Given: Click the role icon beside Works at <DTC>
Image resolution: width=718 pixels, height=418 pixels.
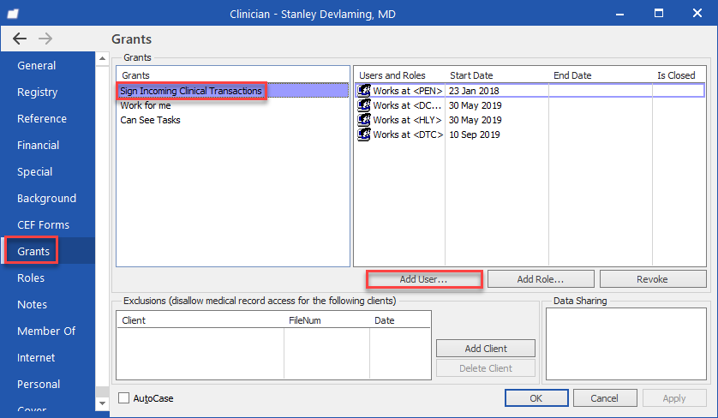Looking at the screenshot, I should pos(364,134).
